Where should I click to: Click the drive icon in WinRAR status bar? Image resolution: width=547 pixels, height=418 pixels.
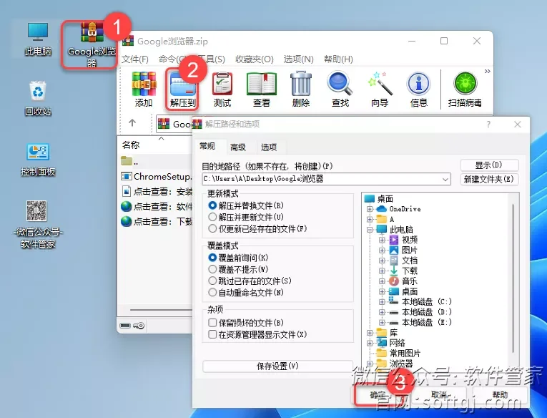coord(125,326)
